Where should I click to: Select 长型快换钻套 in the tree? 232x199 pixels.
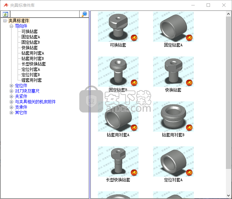pos(34,64)
